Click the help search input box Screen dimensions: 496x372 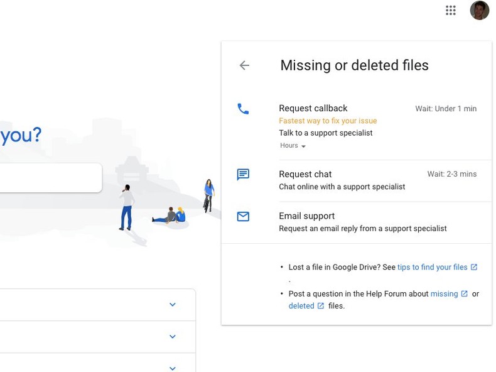(50, 178)
